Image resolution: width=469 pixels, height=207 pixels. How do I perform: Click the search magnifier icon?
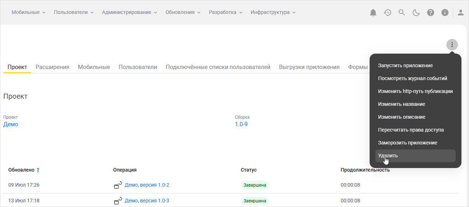[402, 13]
